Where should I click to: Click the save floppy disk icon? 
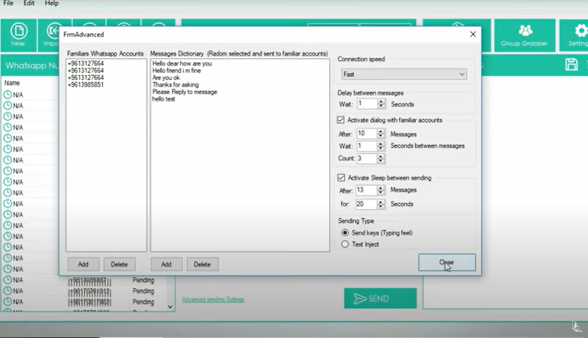(x=572, y=65)
